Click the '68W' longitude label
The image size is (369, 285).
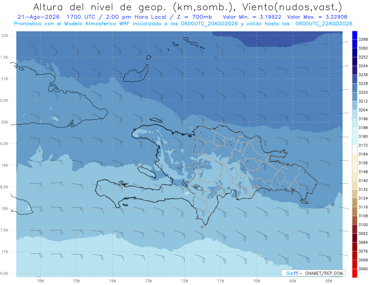click(329, 281)
